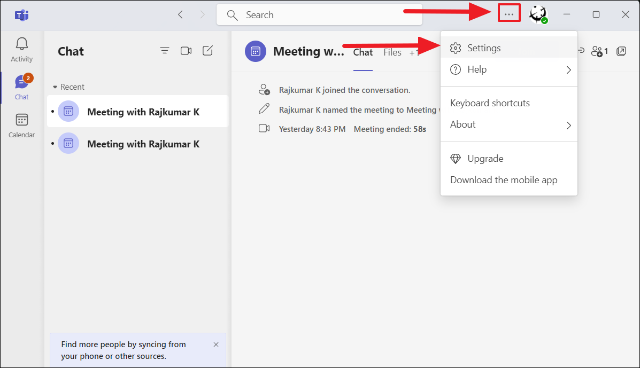Open your profile picture menu
The width and height of the screenshot is (640, 368).
[538, 14]
